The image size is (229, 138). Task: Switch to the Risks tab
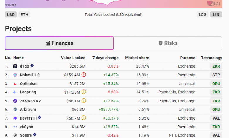(x=168, y=43)
